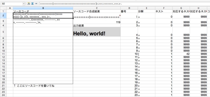Select row 11 header

[x=3, y=54]
